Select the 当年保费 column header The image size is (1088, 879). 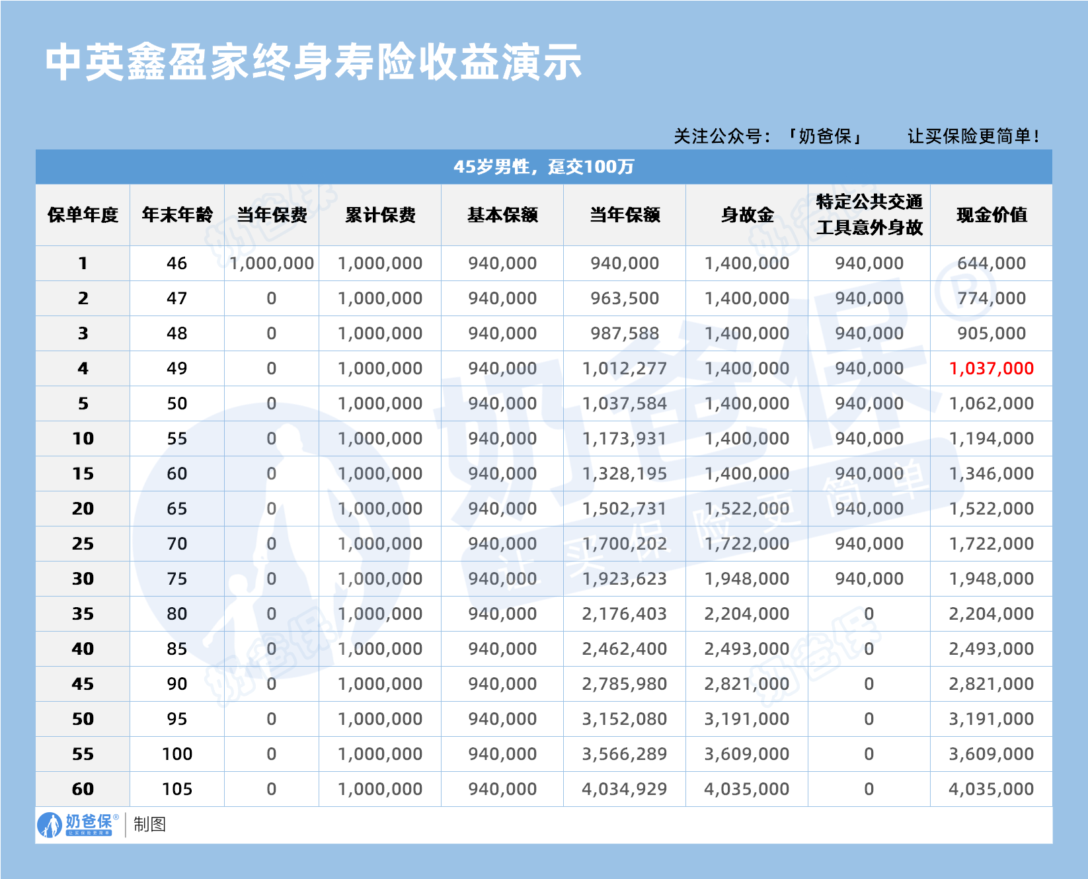pos(272,215)
